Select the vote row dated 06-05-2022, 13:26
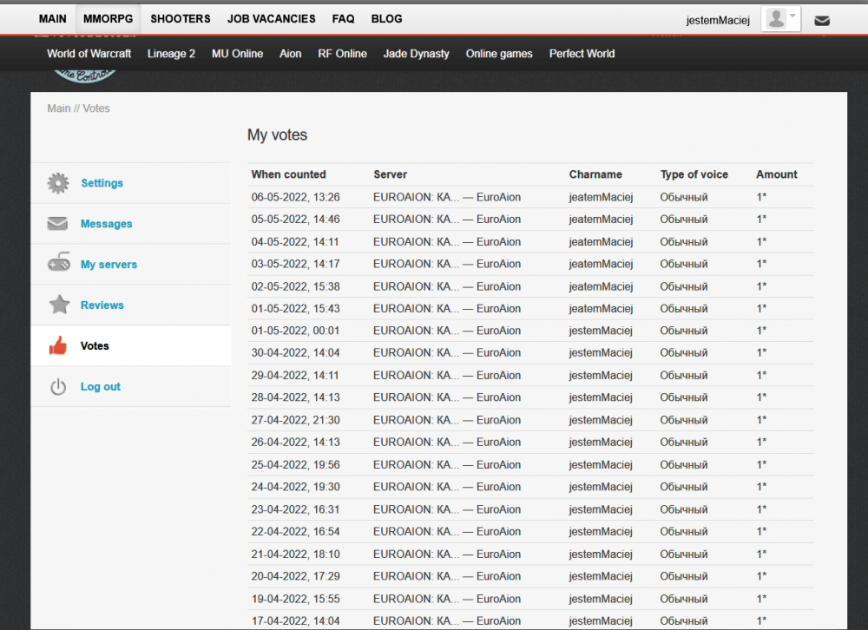 295,197
